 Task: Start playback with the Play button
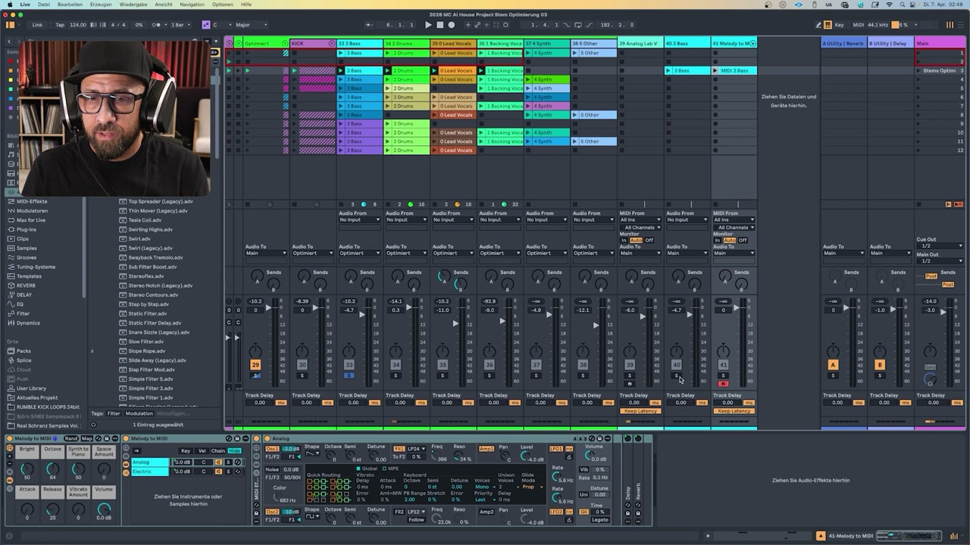tap(428, 25)
